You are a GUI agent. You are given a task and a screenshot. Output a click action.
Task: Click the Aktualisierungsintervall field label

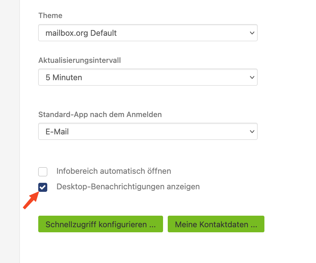[x=80, y=60]
